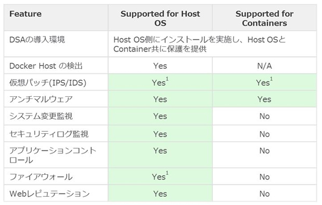Image resolution: width=322 pixels, height=205 pixels.
Task: Click the アプリケーションコントロール row label
Action: 53,155
